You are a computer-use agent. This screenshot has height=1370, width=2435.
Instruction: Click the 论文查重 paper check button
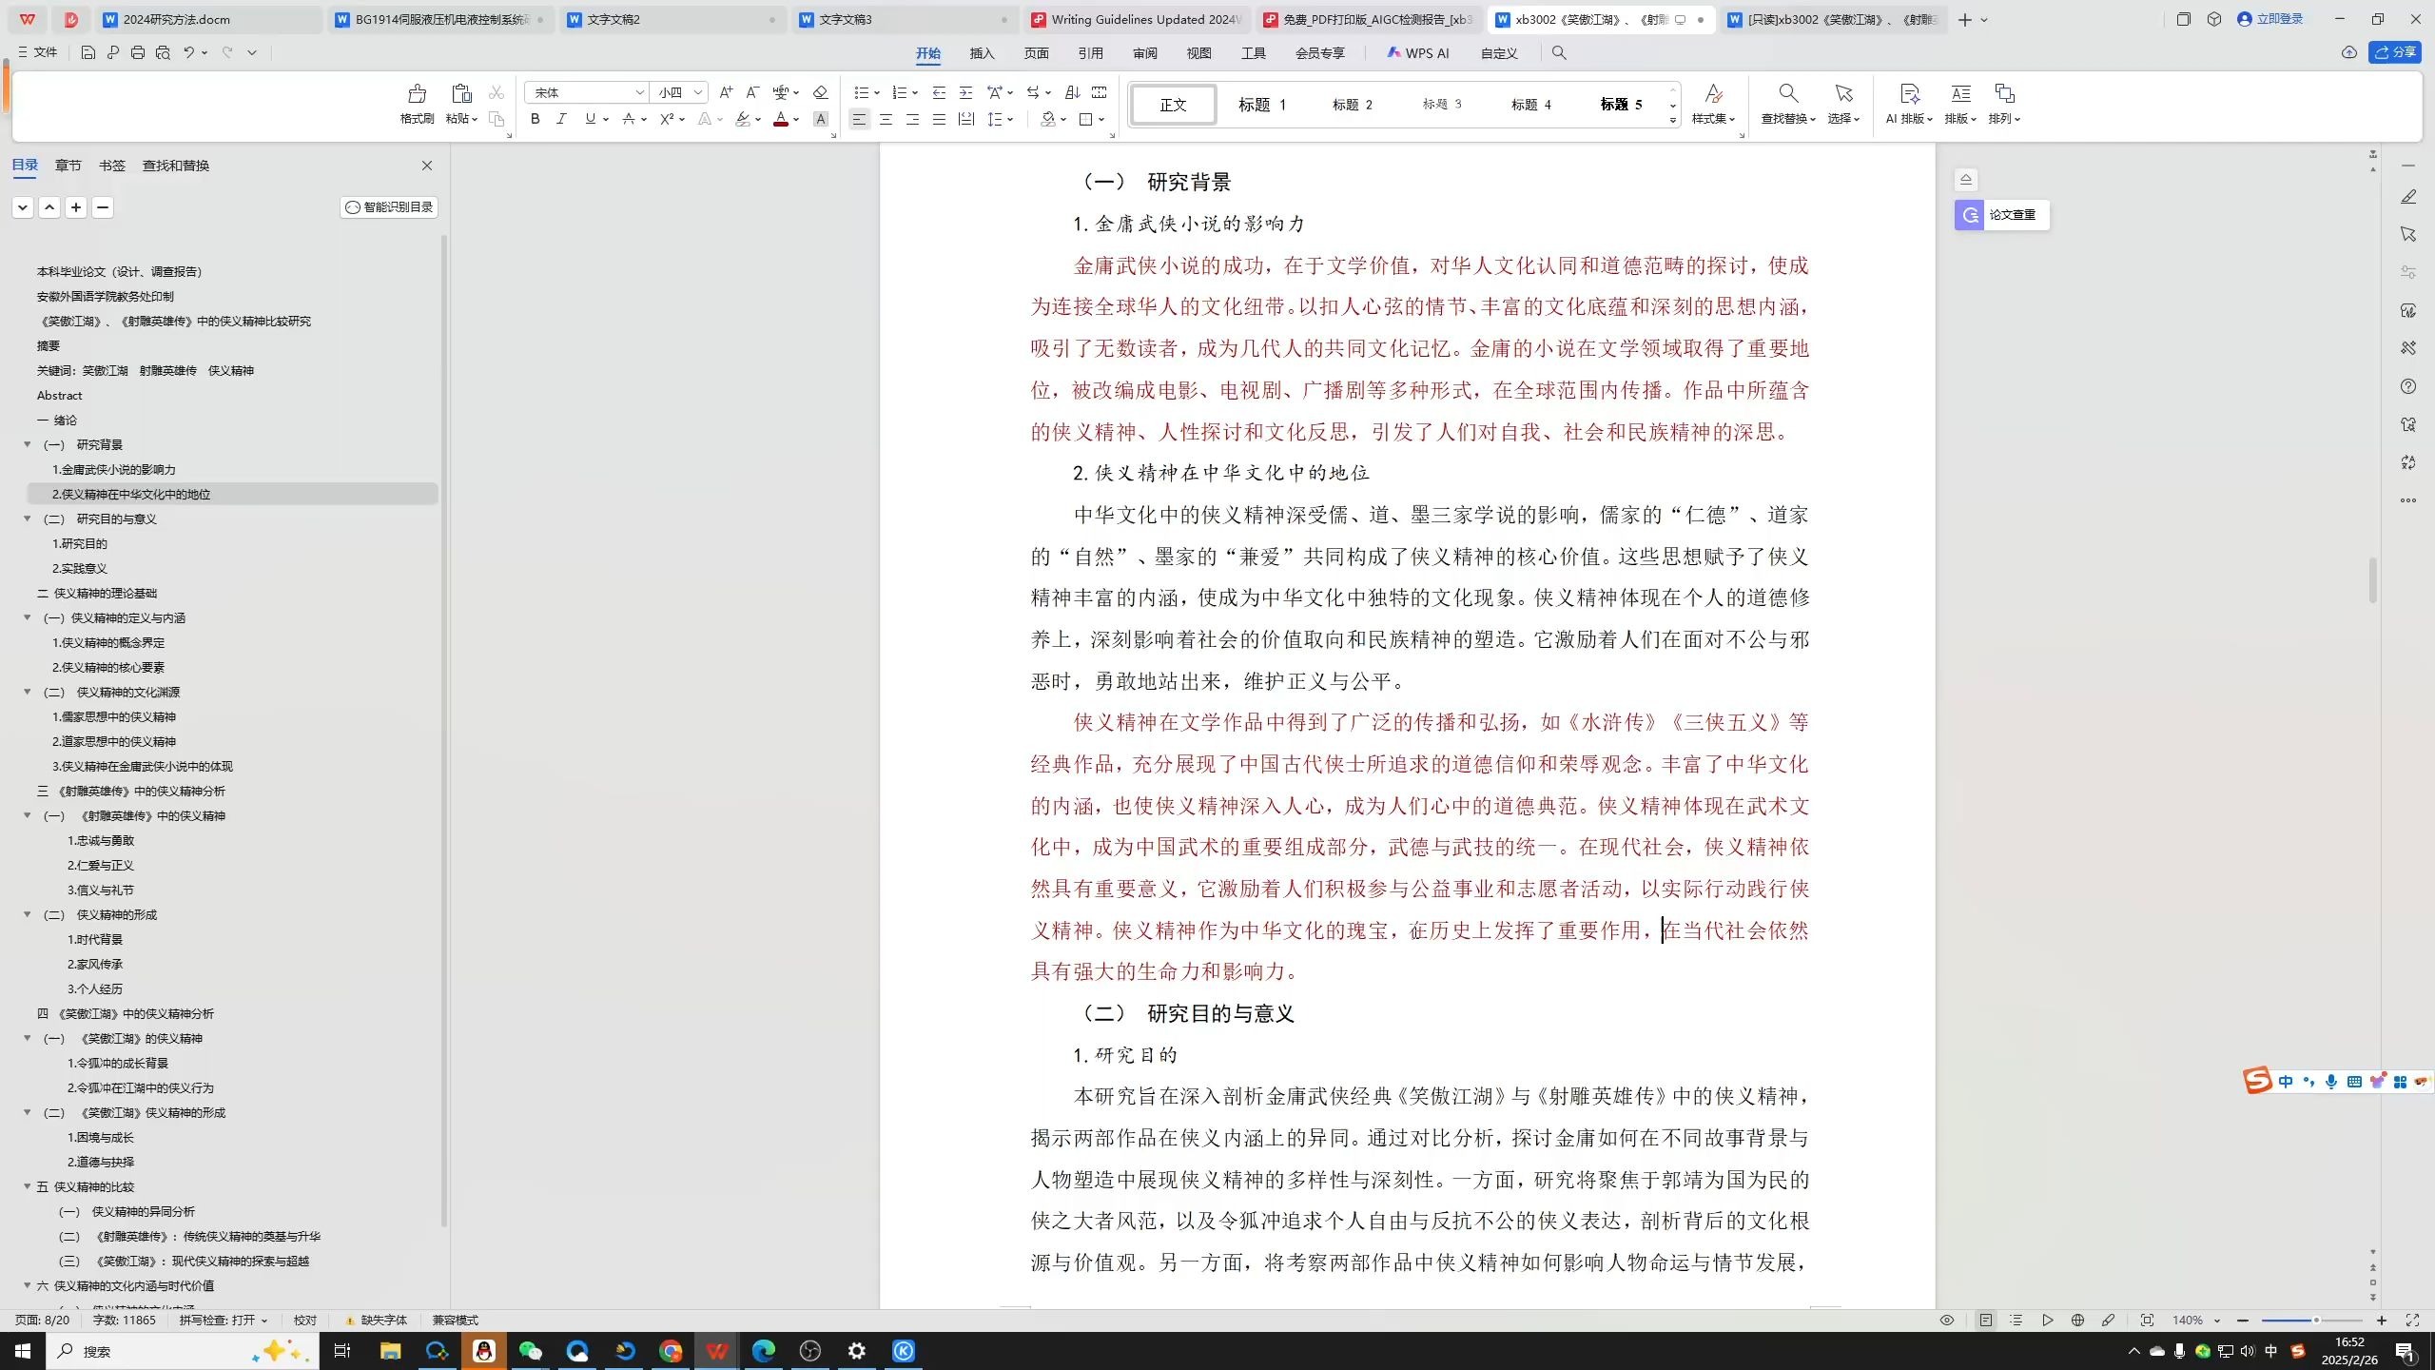click(x=2001, y=215)
